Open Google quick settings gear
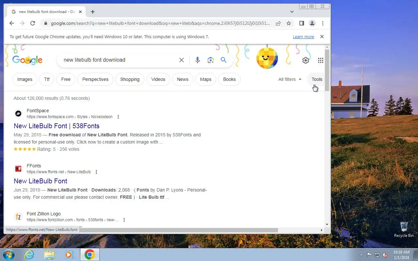The height and width of the screenshot is (261, 418). [306, 60]
